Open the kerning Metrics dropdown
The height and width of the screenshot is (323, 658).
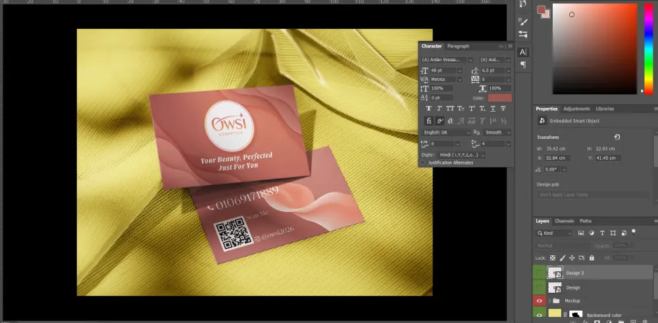point(459,80)
